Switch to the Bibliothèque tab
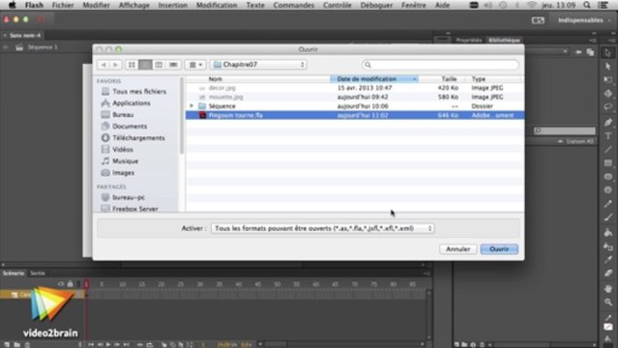This screenshot has height=348, width=618. click(504, 41)
